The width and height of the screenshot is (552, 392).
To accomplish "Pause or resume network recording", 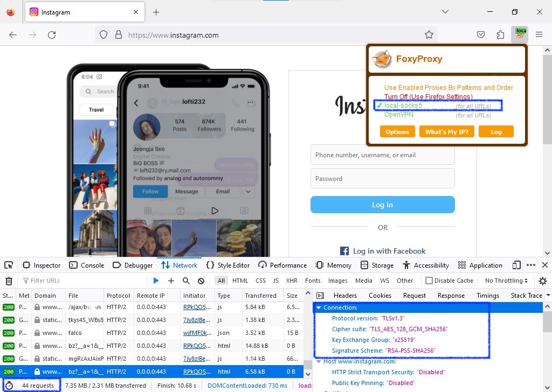I will [x=156, y=281].
